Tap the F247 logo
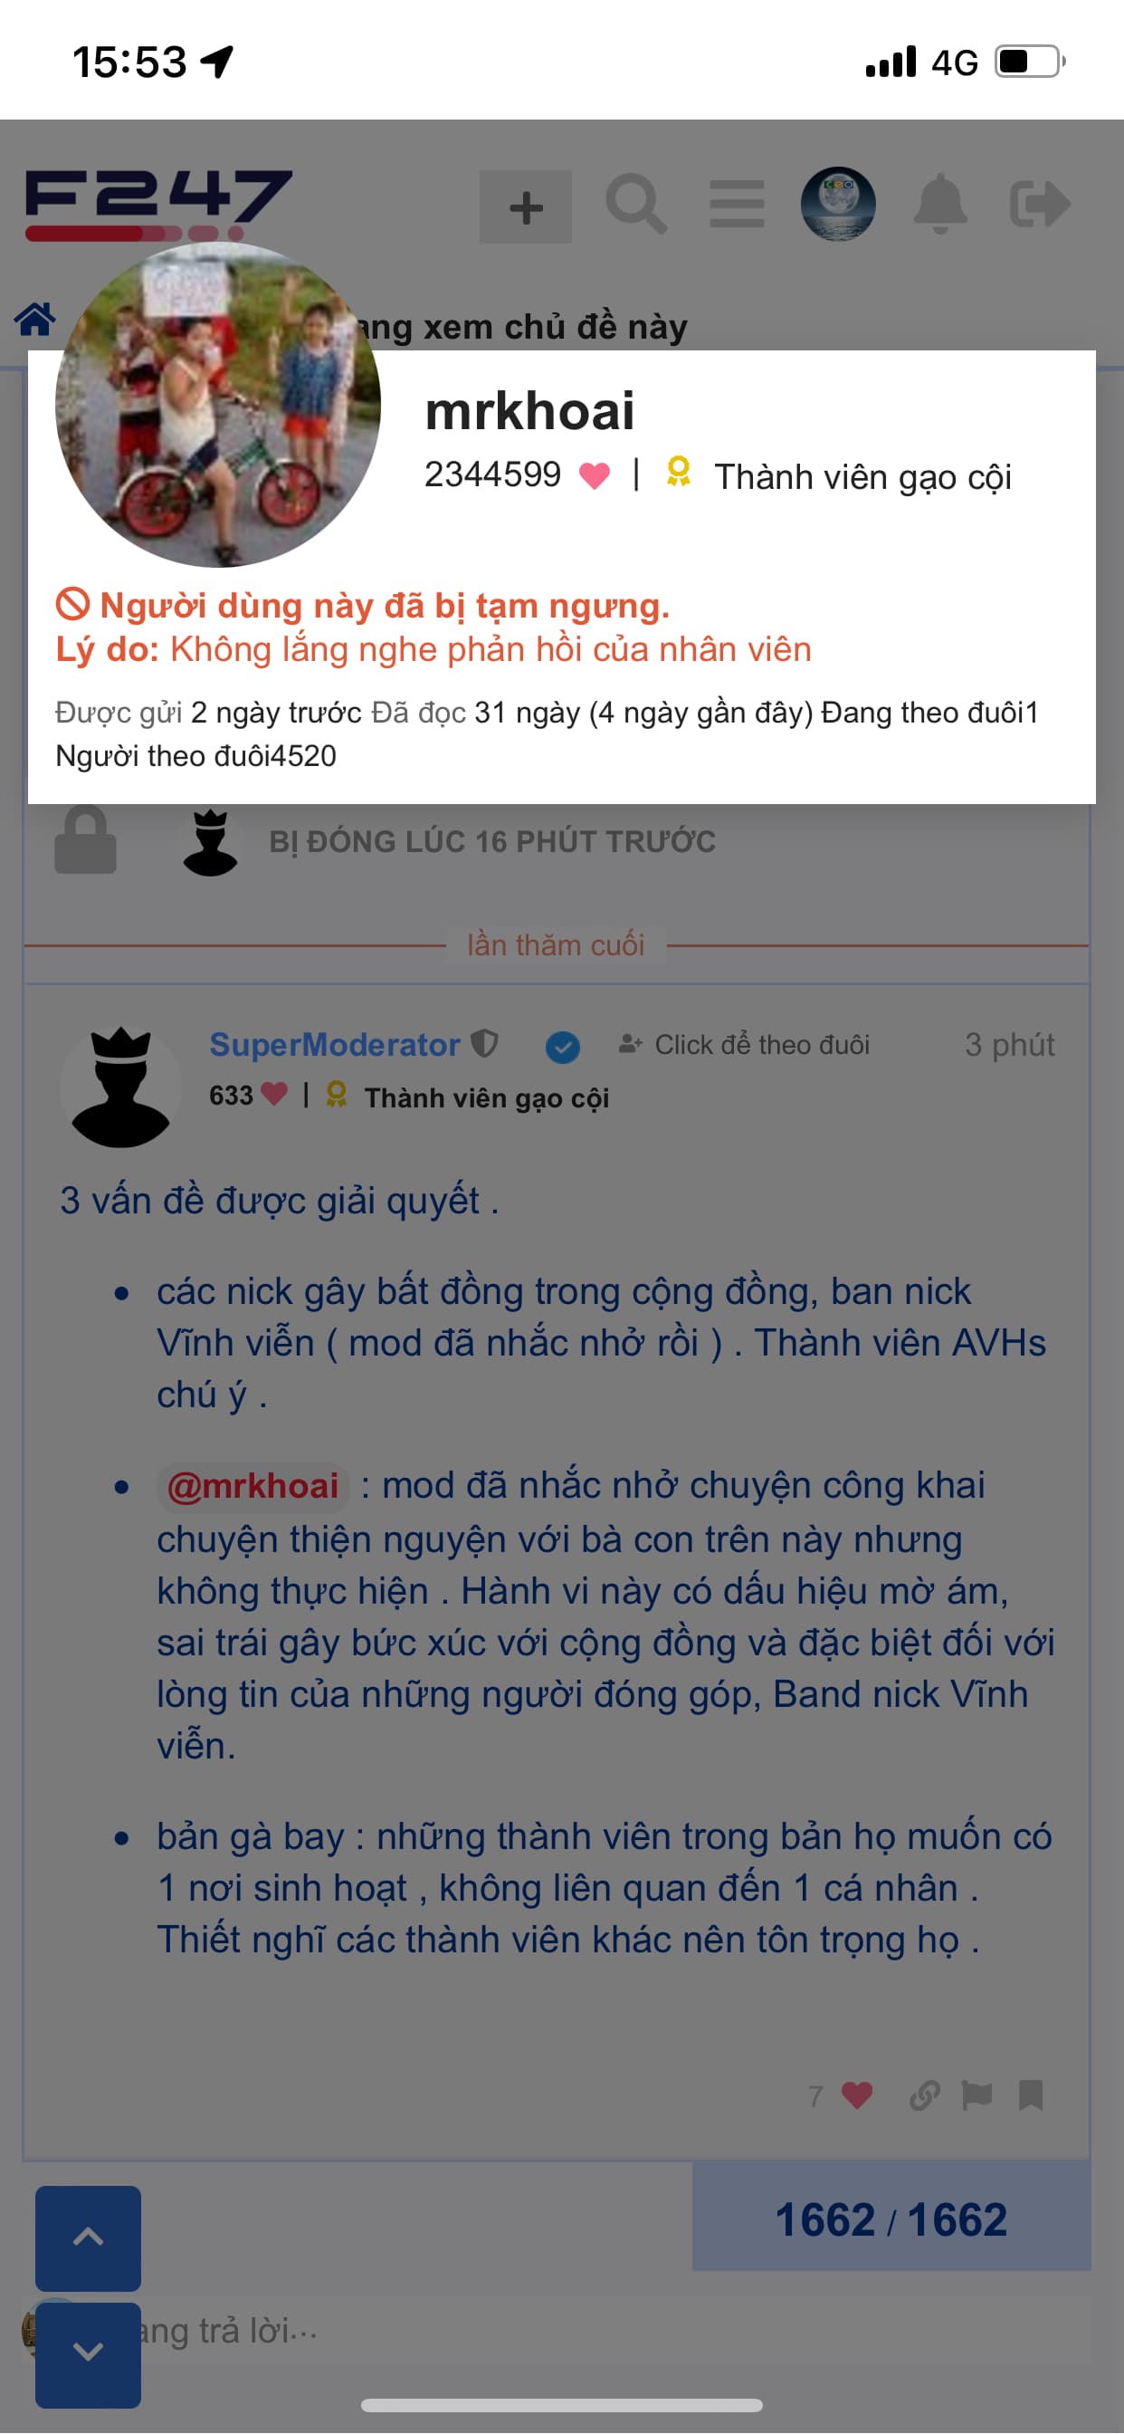Image resolution: width=1124 pixels, height=2434 pixels. pyautogui.click(x=158, y=204)
